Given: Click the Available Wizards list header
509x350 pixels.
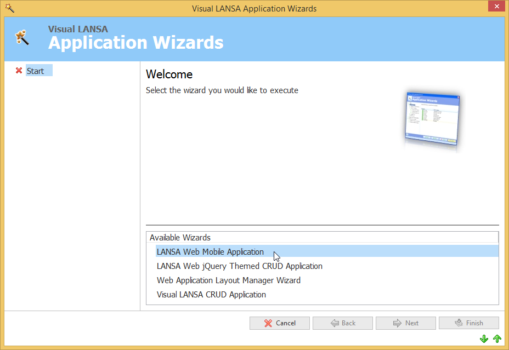Looking at the screenshot, I should (323, 237).
